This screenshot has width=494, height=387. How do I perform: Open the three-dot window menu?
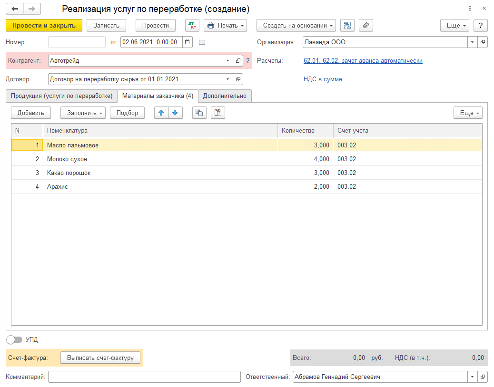coord(470,9)
